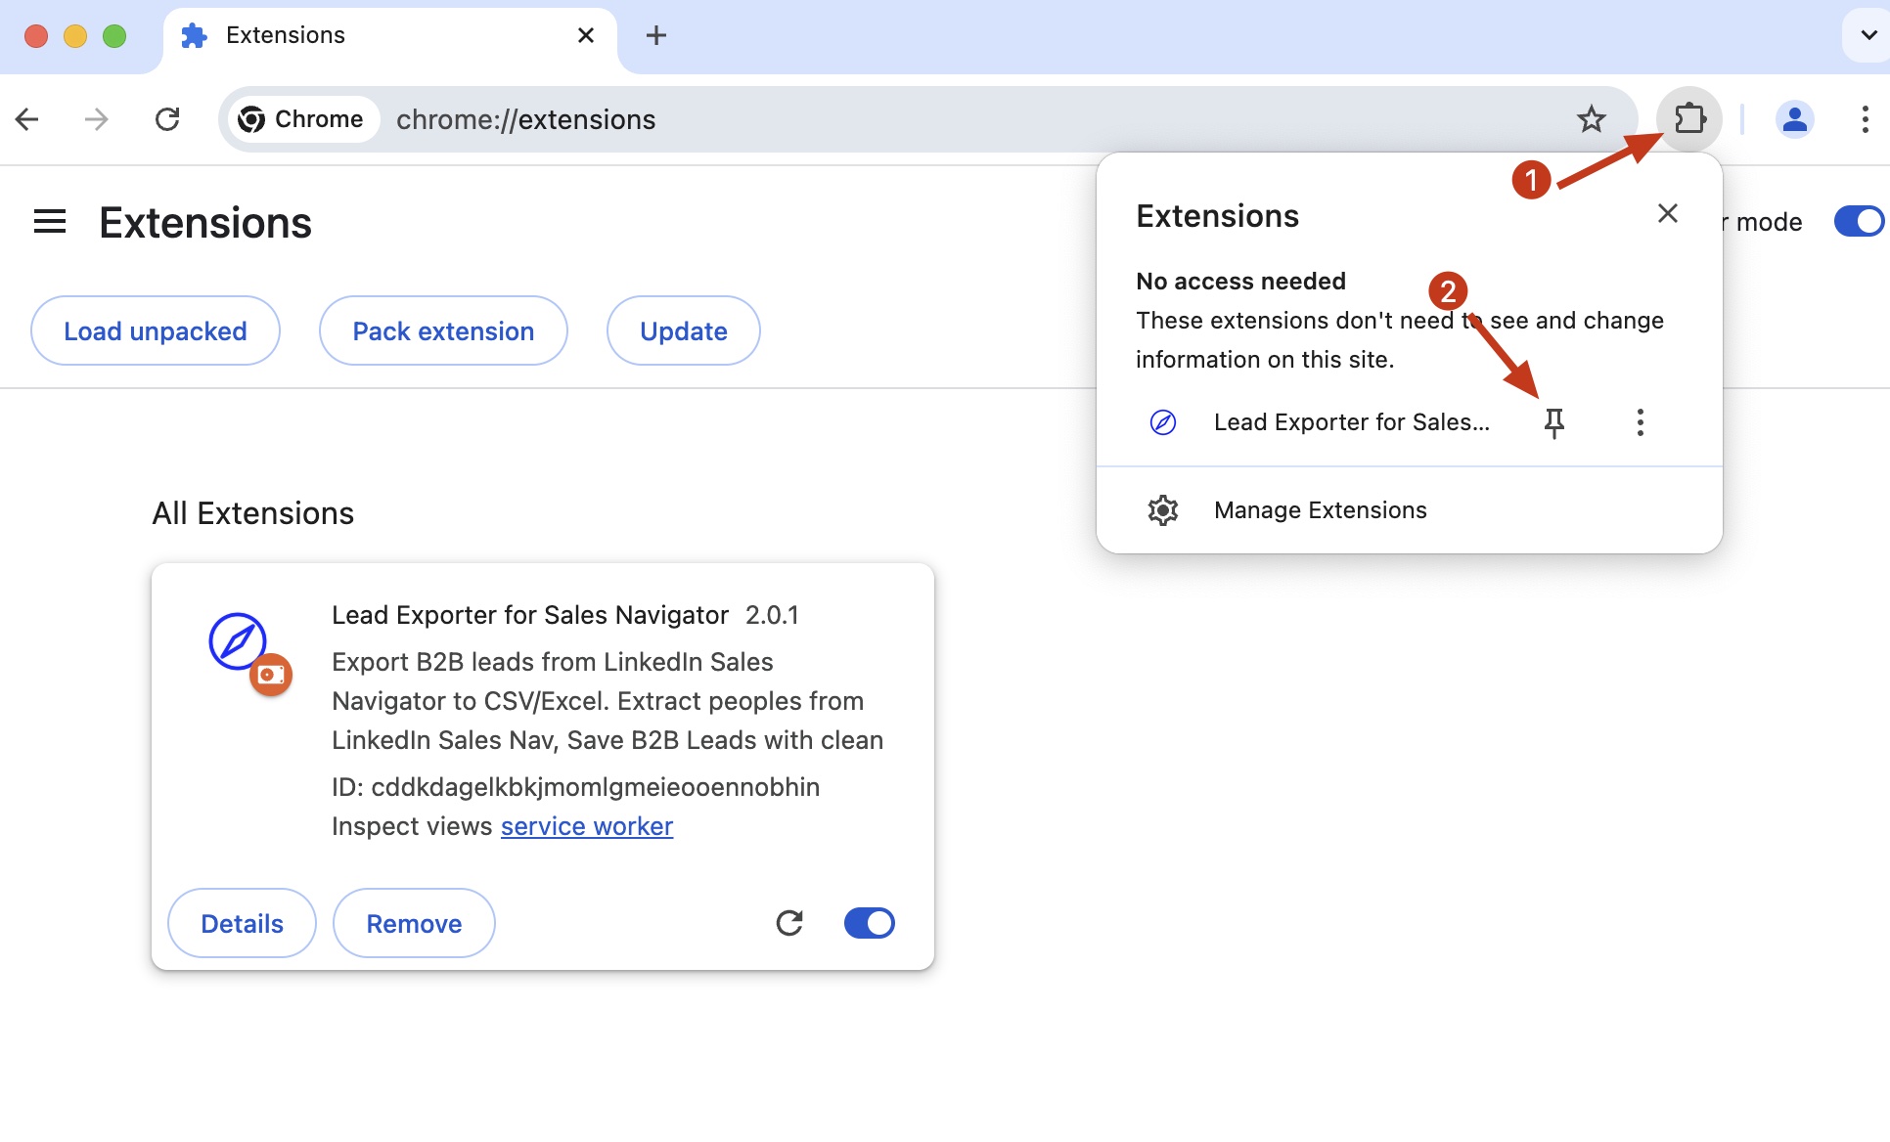1890x1142 pixels.
Task: Toggle Developer mode on or off
Action: pyautogui.click(x=1858, y=221)
